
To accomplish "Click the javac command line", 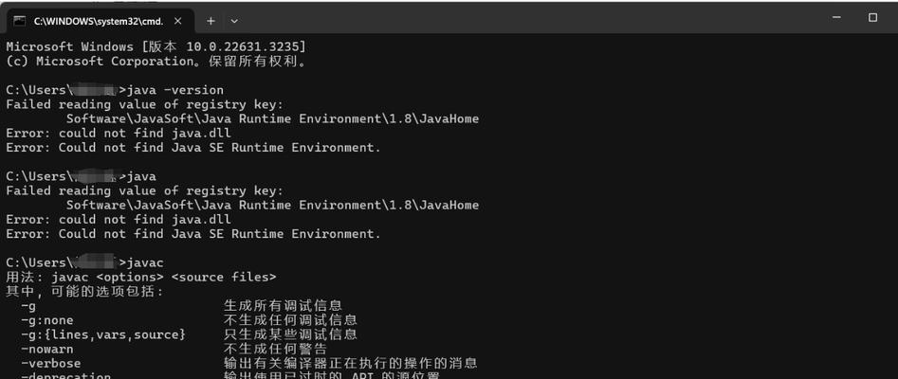I will [84, 262].
